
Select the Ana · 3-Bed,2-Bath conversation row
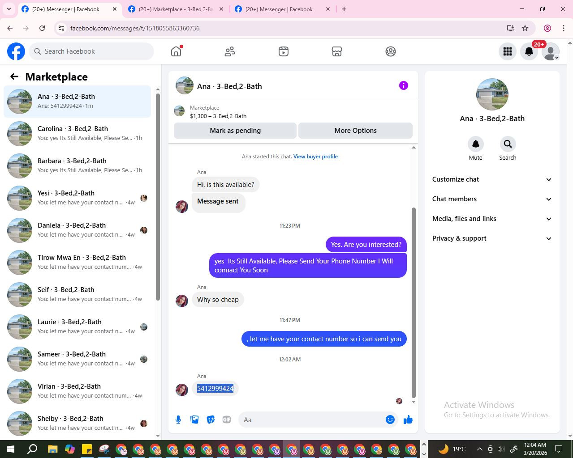[x=77, y=102]
